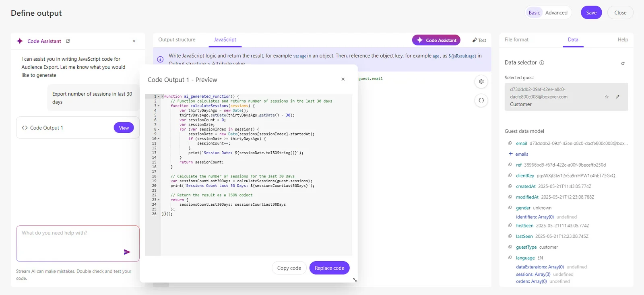Copy the email attribute from Guest data model
This screenshot has height=295, width=644.
pos(510,143)
